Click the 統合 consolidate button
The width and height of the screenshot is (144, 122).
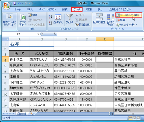[121, 20]
